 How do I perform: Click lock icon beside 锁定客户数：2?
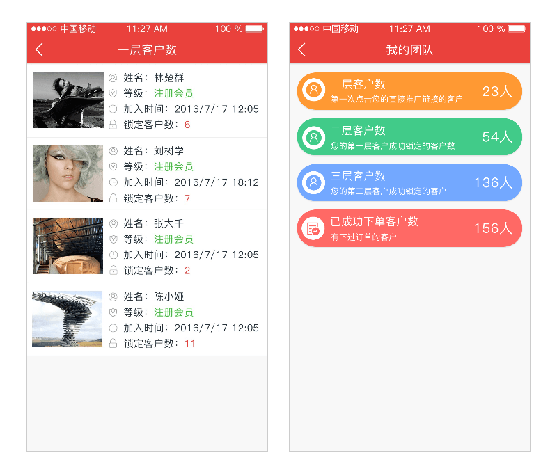click(x=113, y=271)
